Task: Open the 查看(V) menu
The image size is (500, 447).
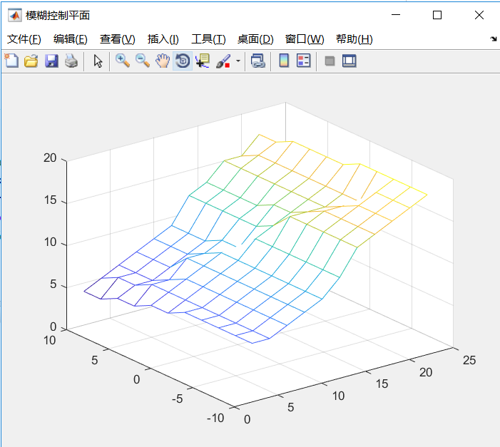Action: click(x=118, y=39)
